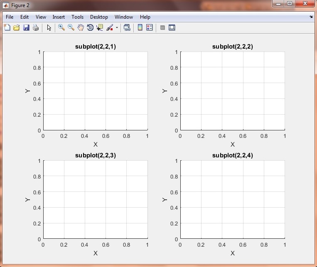The image size is (317, 267).
Task: Click inside the subplot(2,2,4) axes area
Action: [x=233, y=199]
